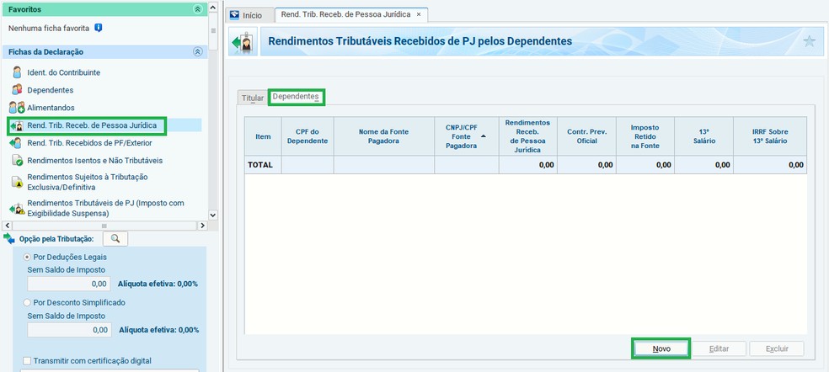This screenshot has width=829, height=372.
Task: Click the blue info icon near Nenhuma ficha favorita
Action: coord(99,29)
